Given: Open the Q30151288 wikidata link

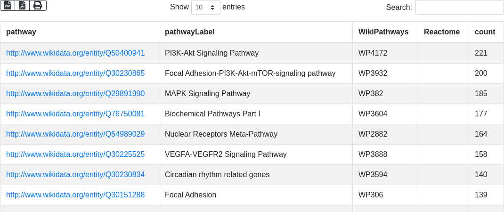Looking at the screenshot, I should 75,195.
